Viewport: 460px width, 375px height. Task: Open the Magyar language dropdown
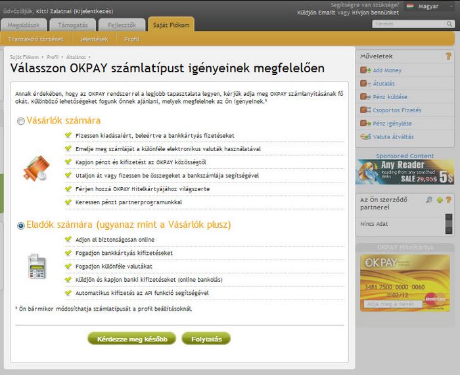(x=429, y=6)
